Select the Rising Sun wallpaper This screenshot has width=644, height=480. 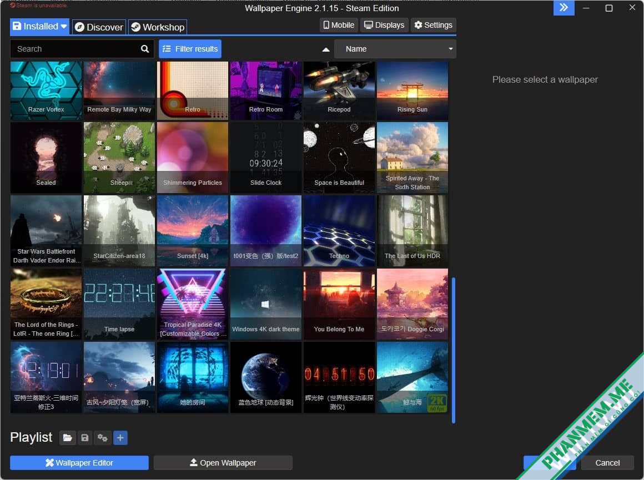[x=412, y=91]
